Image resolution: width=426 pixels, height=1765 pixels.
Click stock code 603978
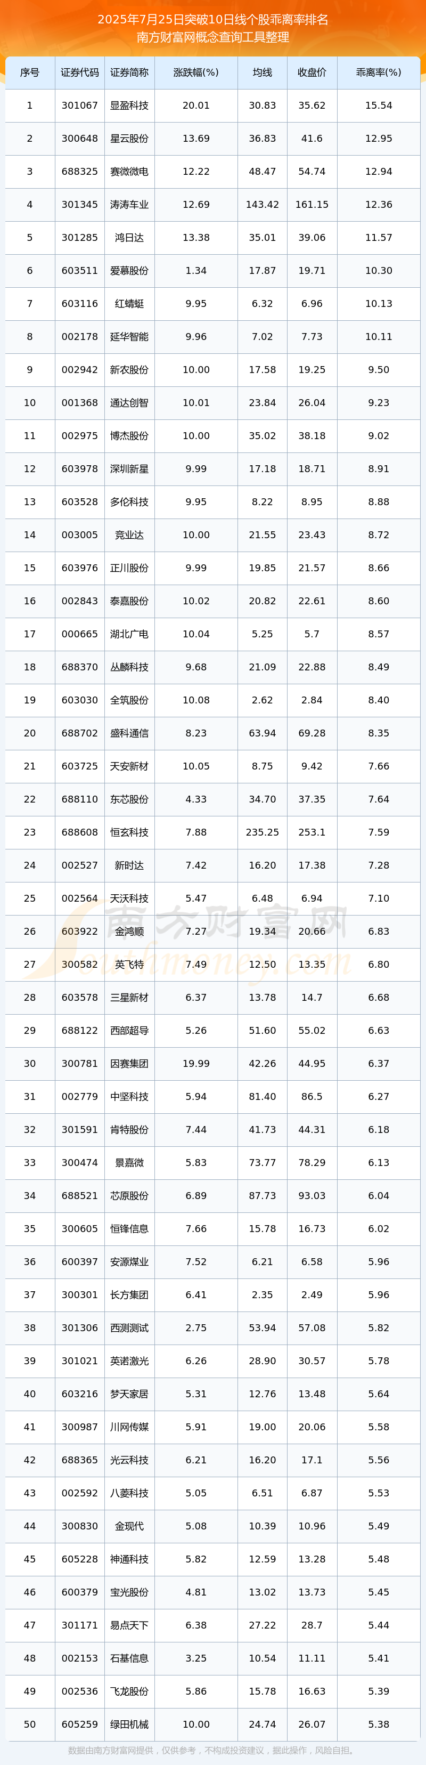pos(79,468)
